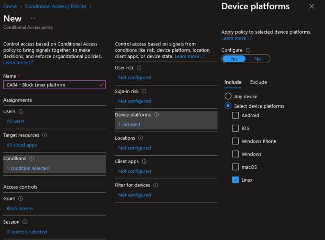This screenshot has width=325, height=240.
Task: Check the macOS platform checkbox
Action: coord(235,167)
